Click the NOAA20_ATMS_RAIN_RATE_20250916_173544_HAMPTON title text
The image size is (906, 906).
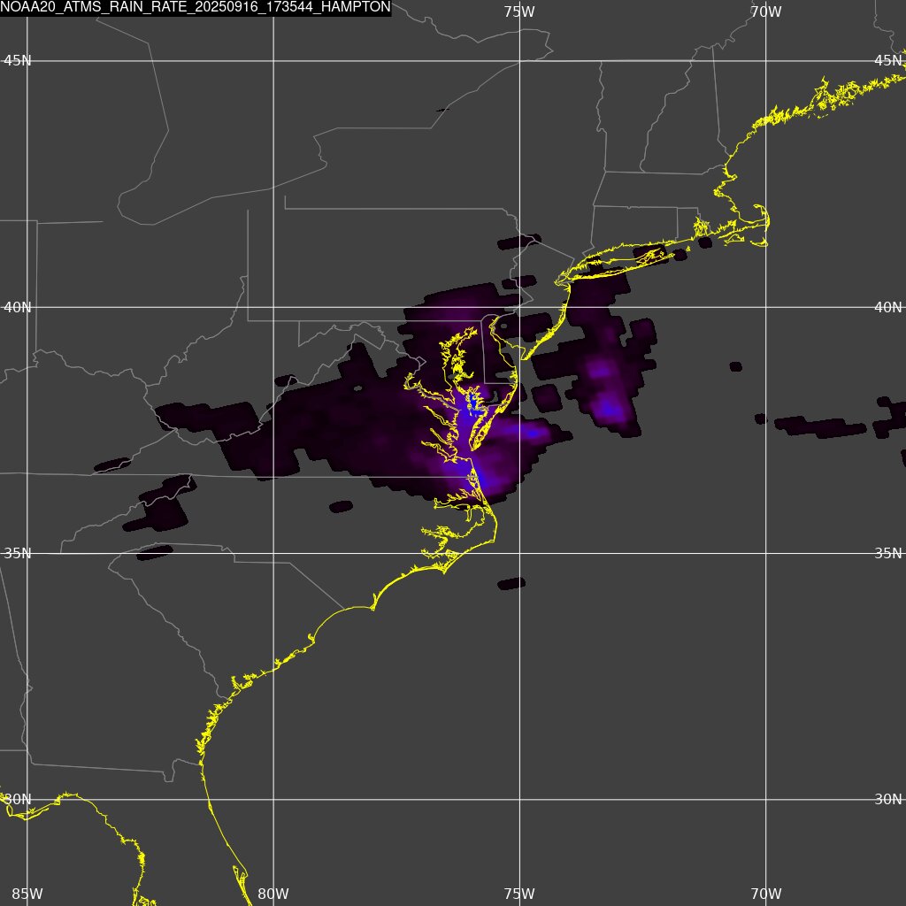196,7
